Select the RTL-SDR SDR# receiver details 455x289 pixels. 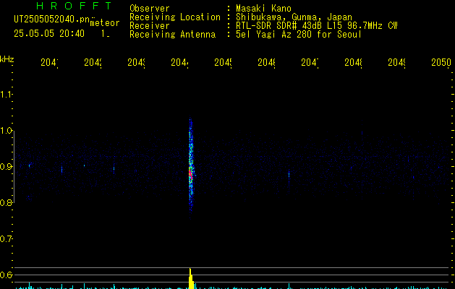(x=317, y=26)
